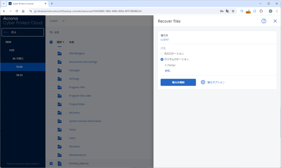Select 元のロケーション radio button
Image resolution: width=281 pixels, height=168 pixels.
click(x=162, y=54)
